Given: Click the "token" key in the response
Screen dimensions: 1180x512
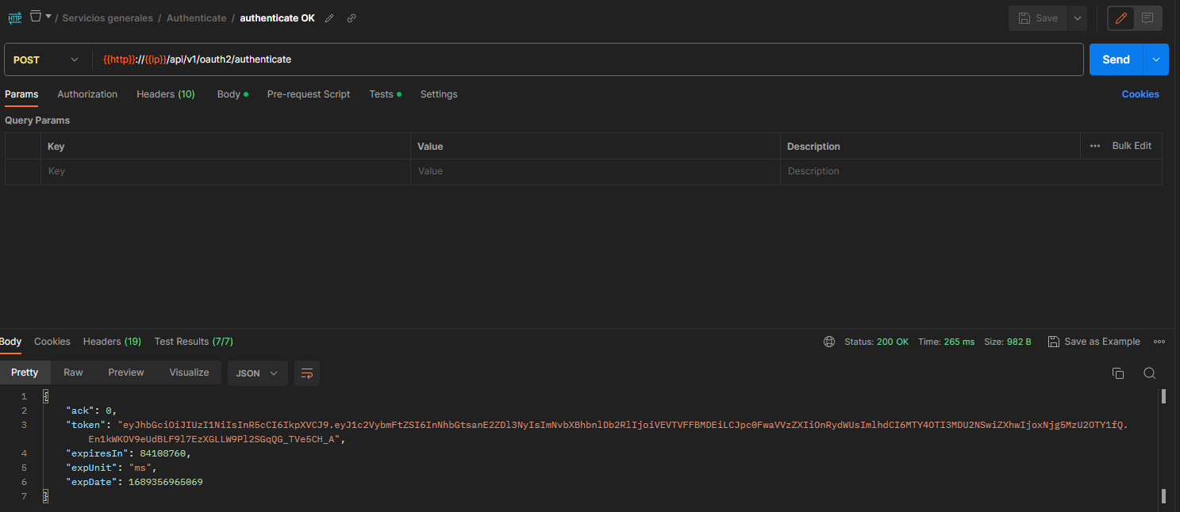Looking at the screenshot, I should tap(86, 425).
